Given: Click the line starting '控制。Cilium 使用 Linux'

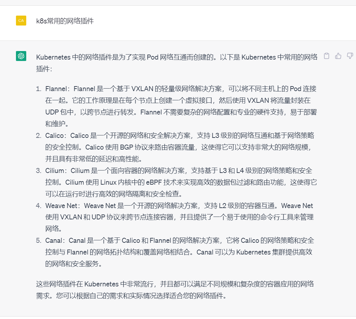Looking at the screenshot, I should (x=181, y=183).
